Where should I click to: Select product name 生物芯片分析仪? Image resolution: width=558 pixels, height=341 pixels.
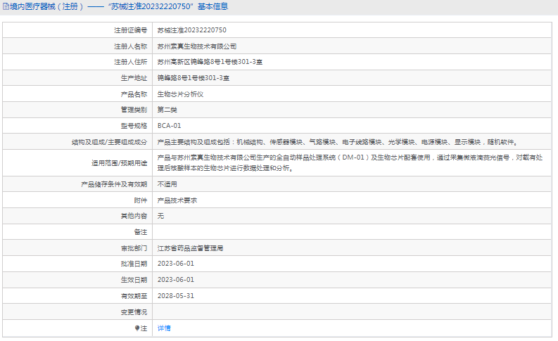180,94
